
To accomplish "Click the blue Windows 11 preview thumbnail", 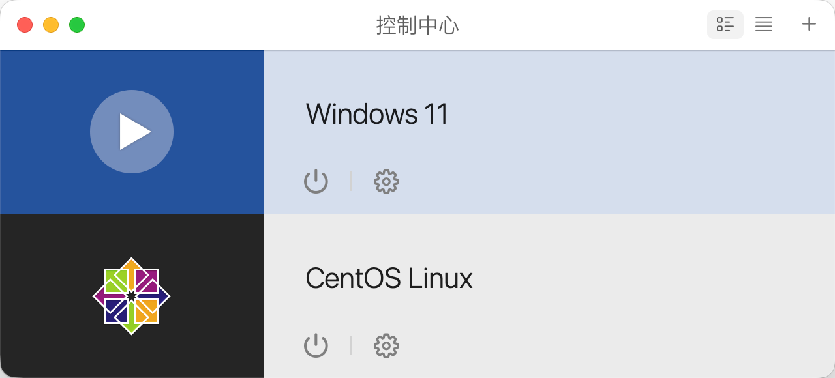I will (x=132, y=132).
